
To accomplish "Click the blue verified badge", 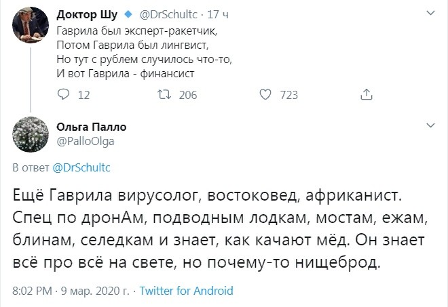I will (126, 14).
